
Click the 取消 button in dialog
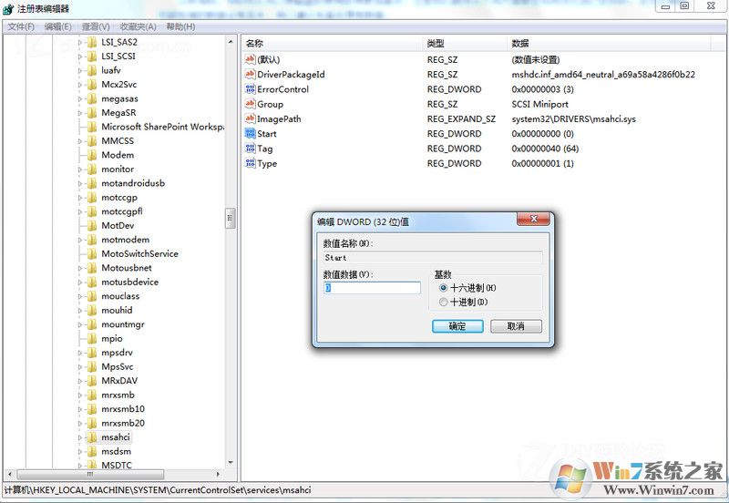tap(516, 326)
